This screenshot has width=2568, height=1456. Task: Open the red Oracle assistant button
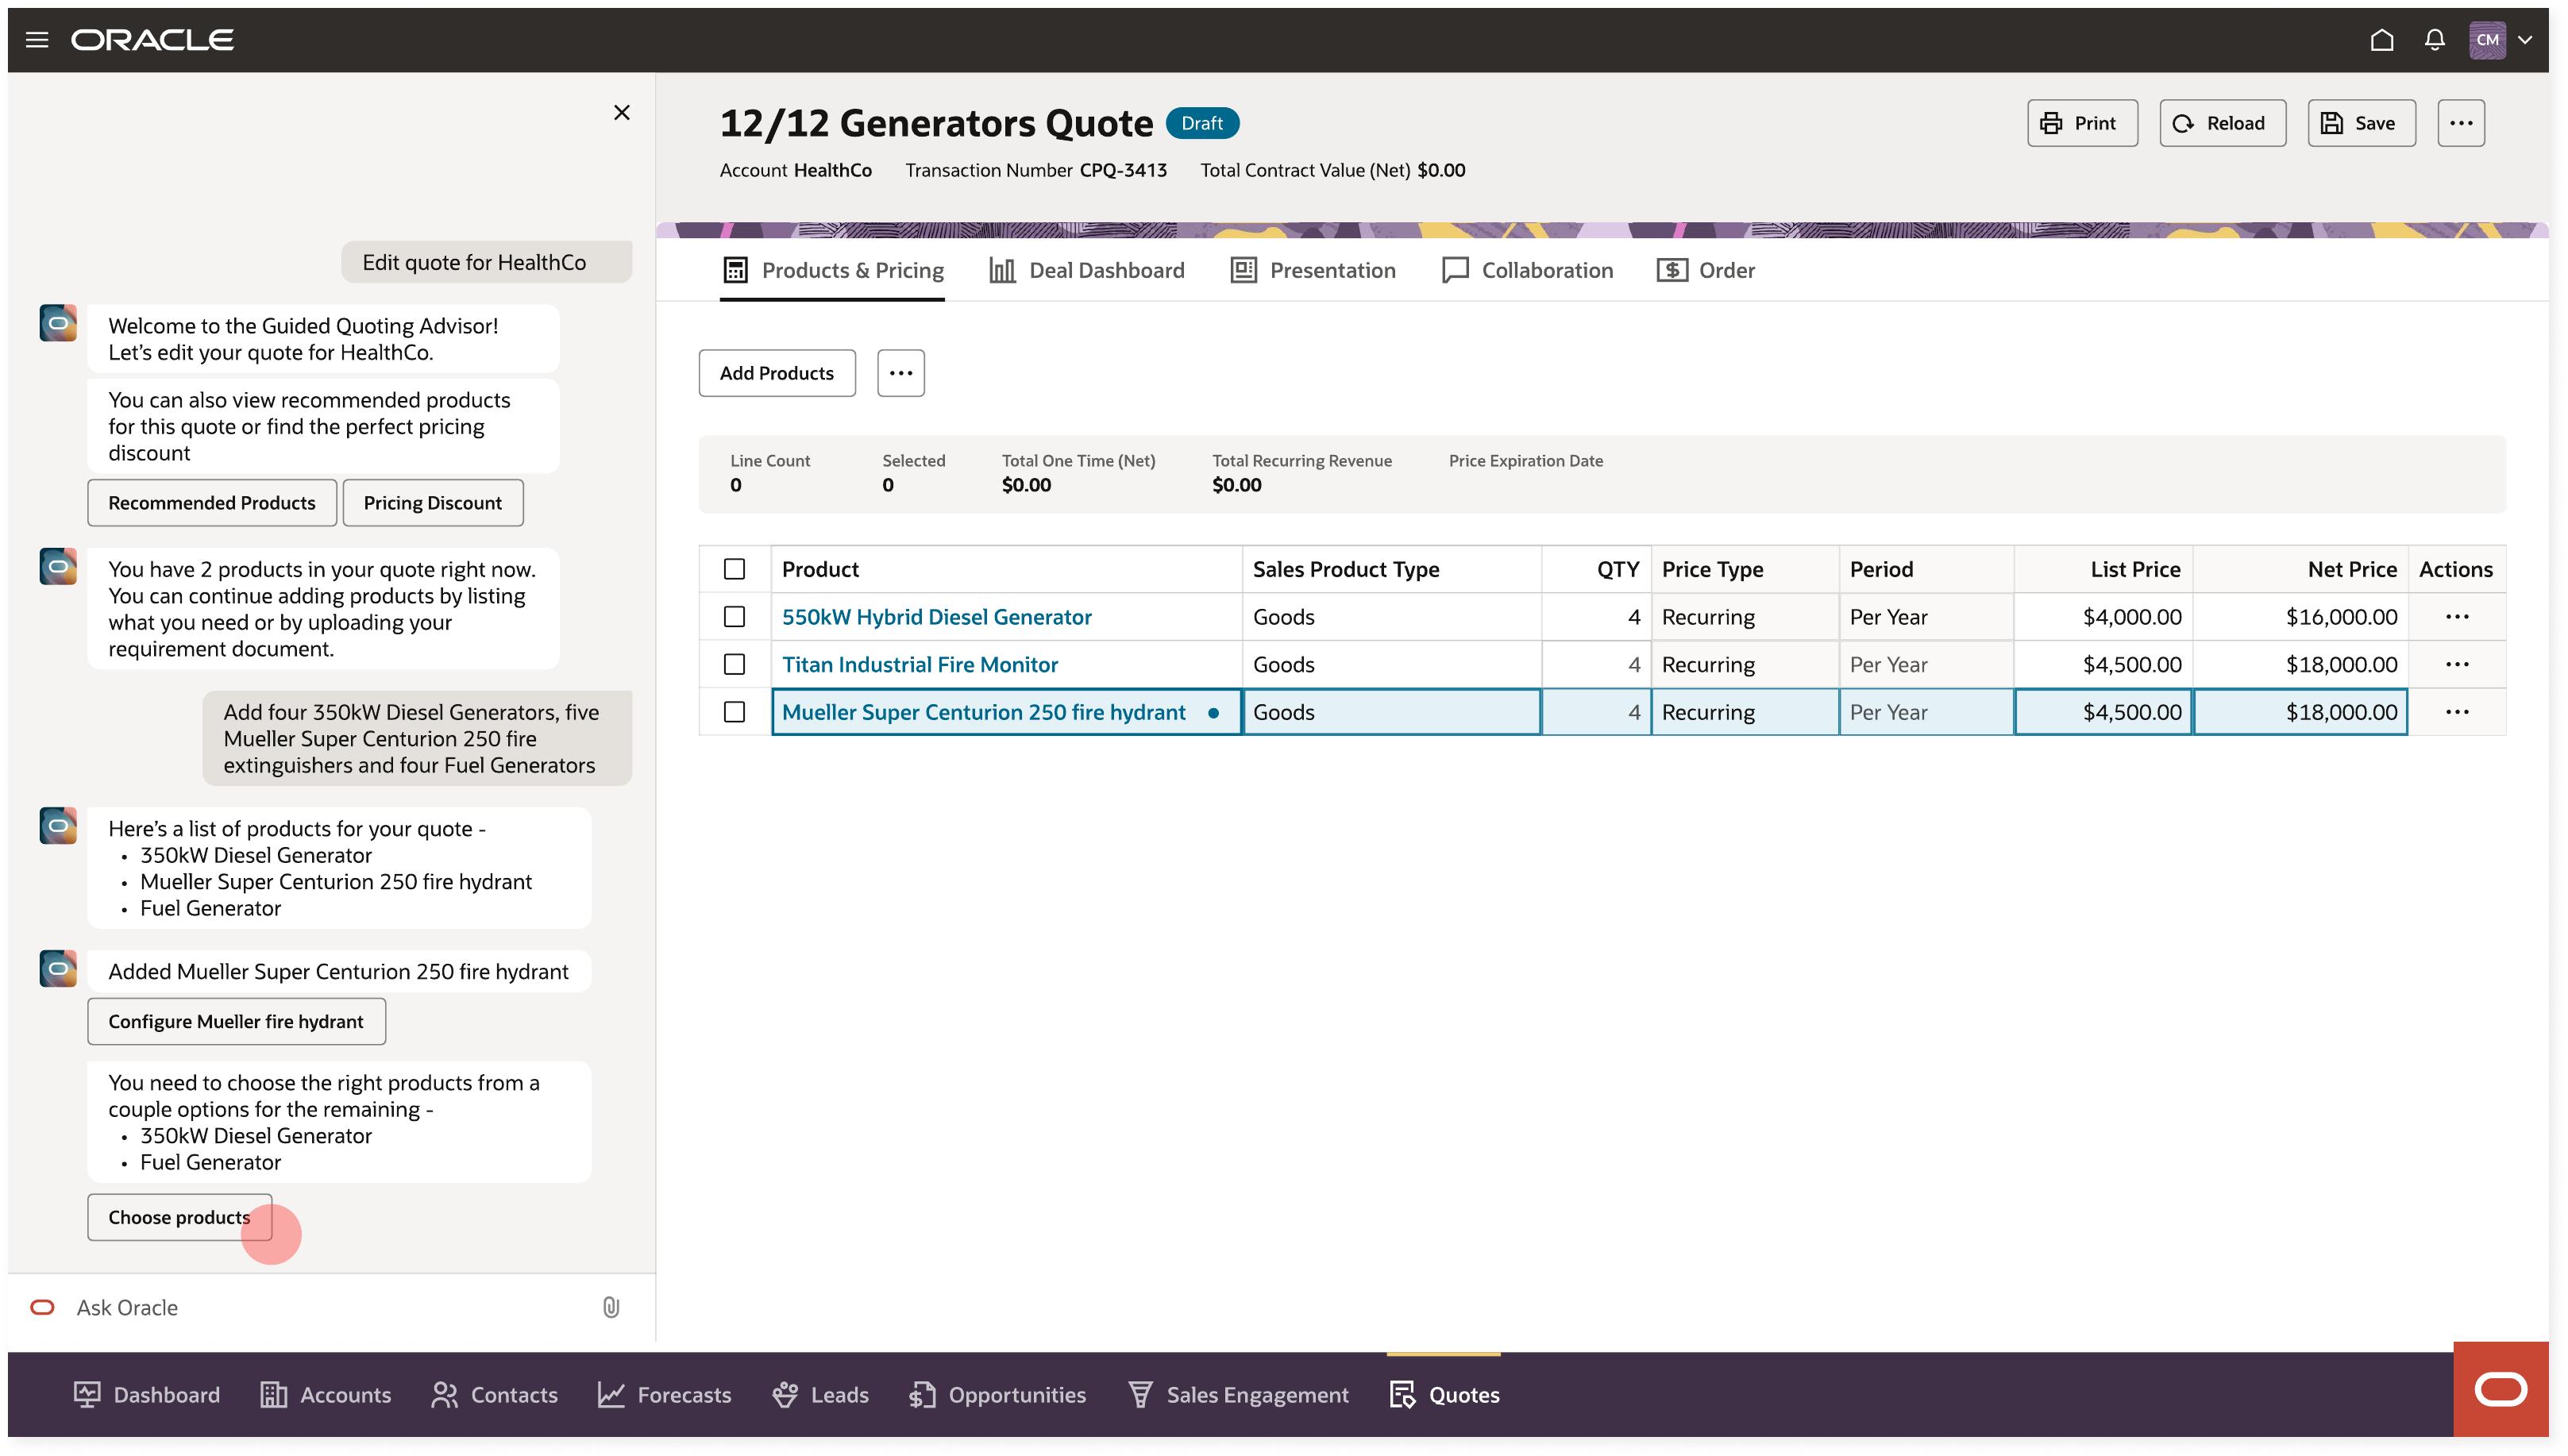(2500, 1389)
